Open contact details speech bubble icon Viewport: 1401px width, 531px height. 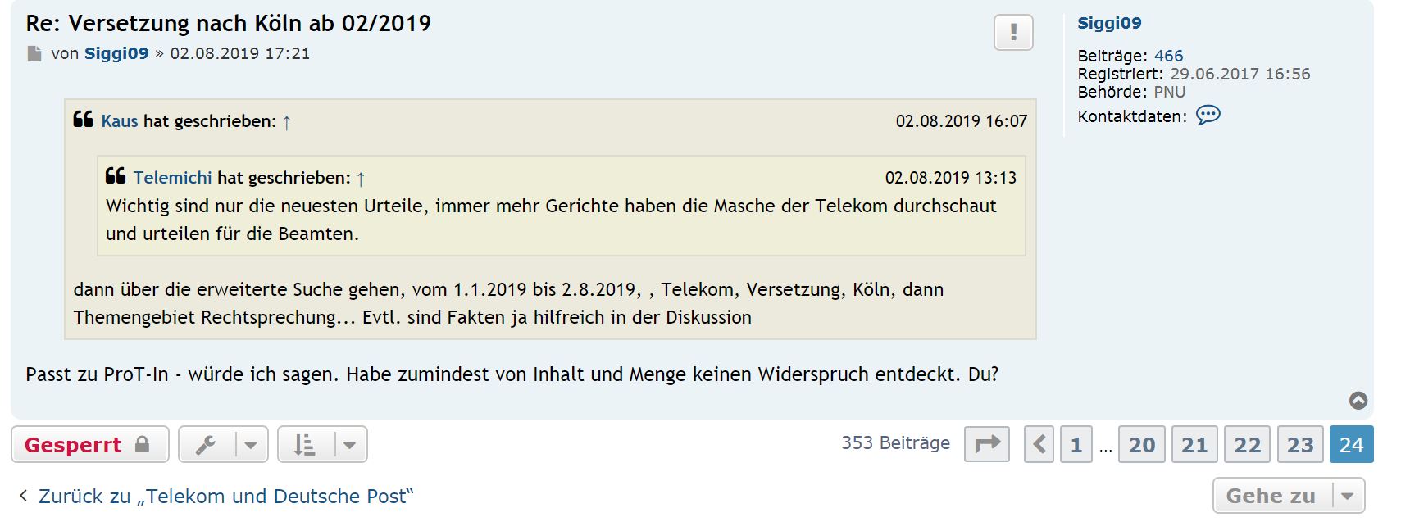(1208, 116)
